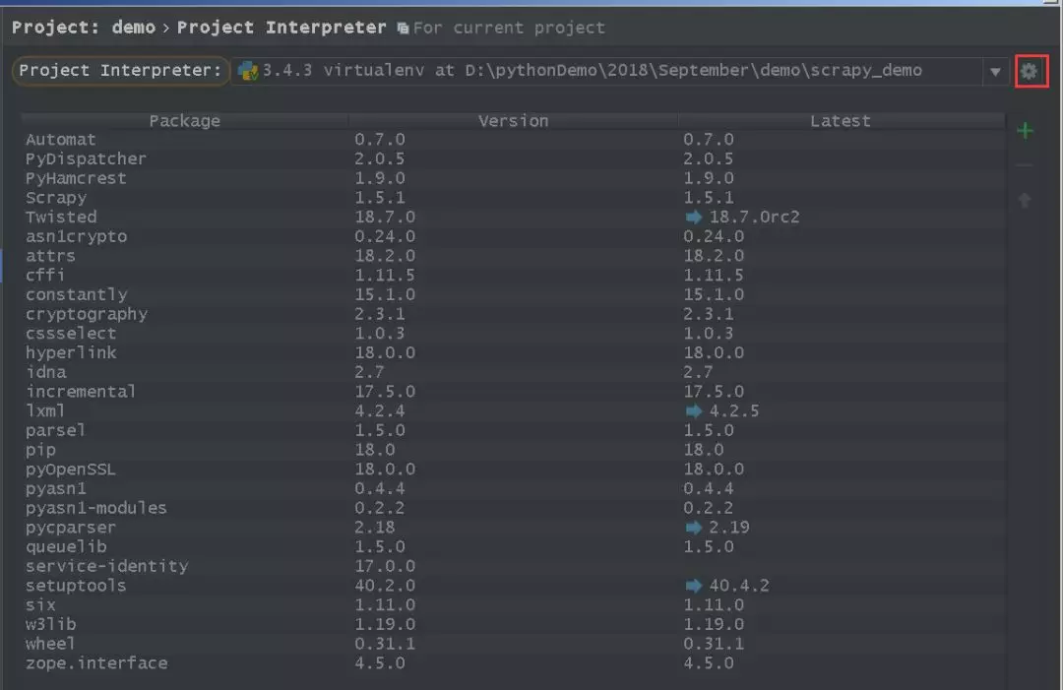Viewport: 1063px width, 690px height.
Task: Click the upgrade arrow next to 18.7.0rc2
Action: (694, 217)
